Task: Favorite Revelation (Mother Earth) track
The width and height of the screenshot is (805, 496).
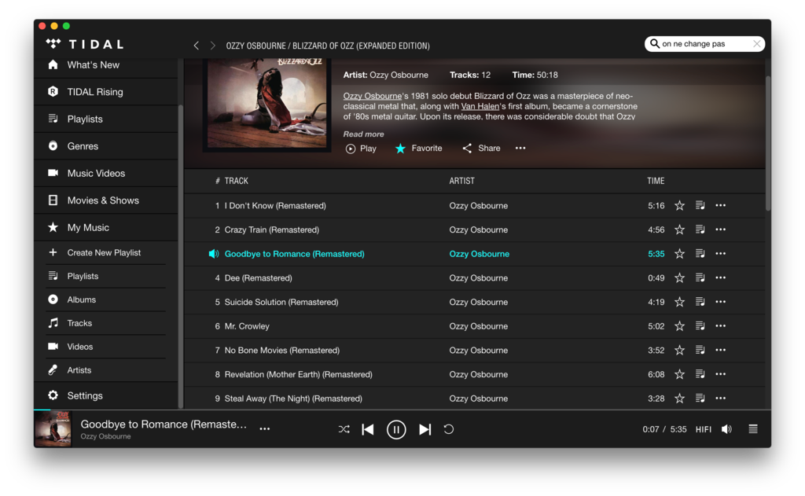Action: coord(679,375)
